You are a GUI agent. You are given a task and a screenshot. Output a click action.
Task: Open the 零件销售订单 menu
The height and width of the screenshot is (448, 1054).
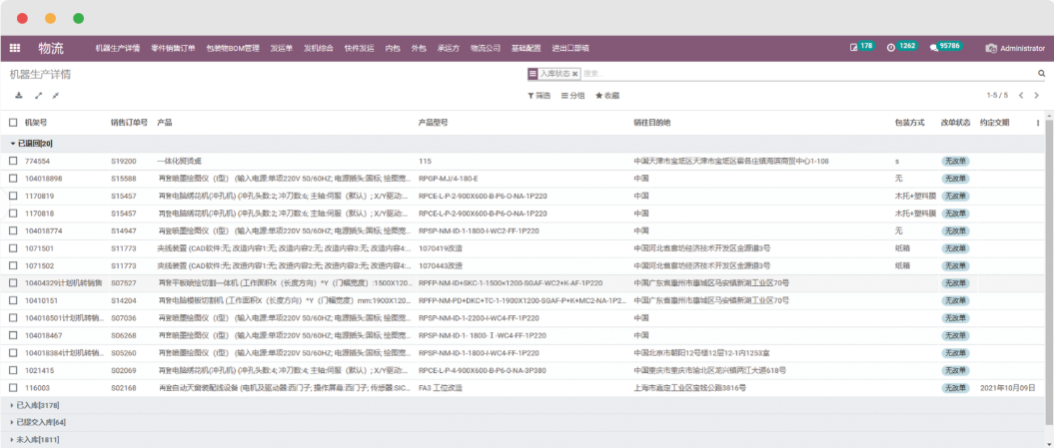point(173,48)
